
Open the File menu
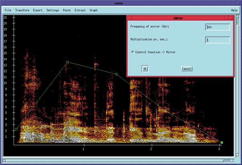8,10
